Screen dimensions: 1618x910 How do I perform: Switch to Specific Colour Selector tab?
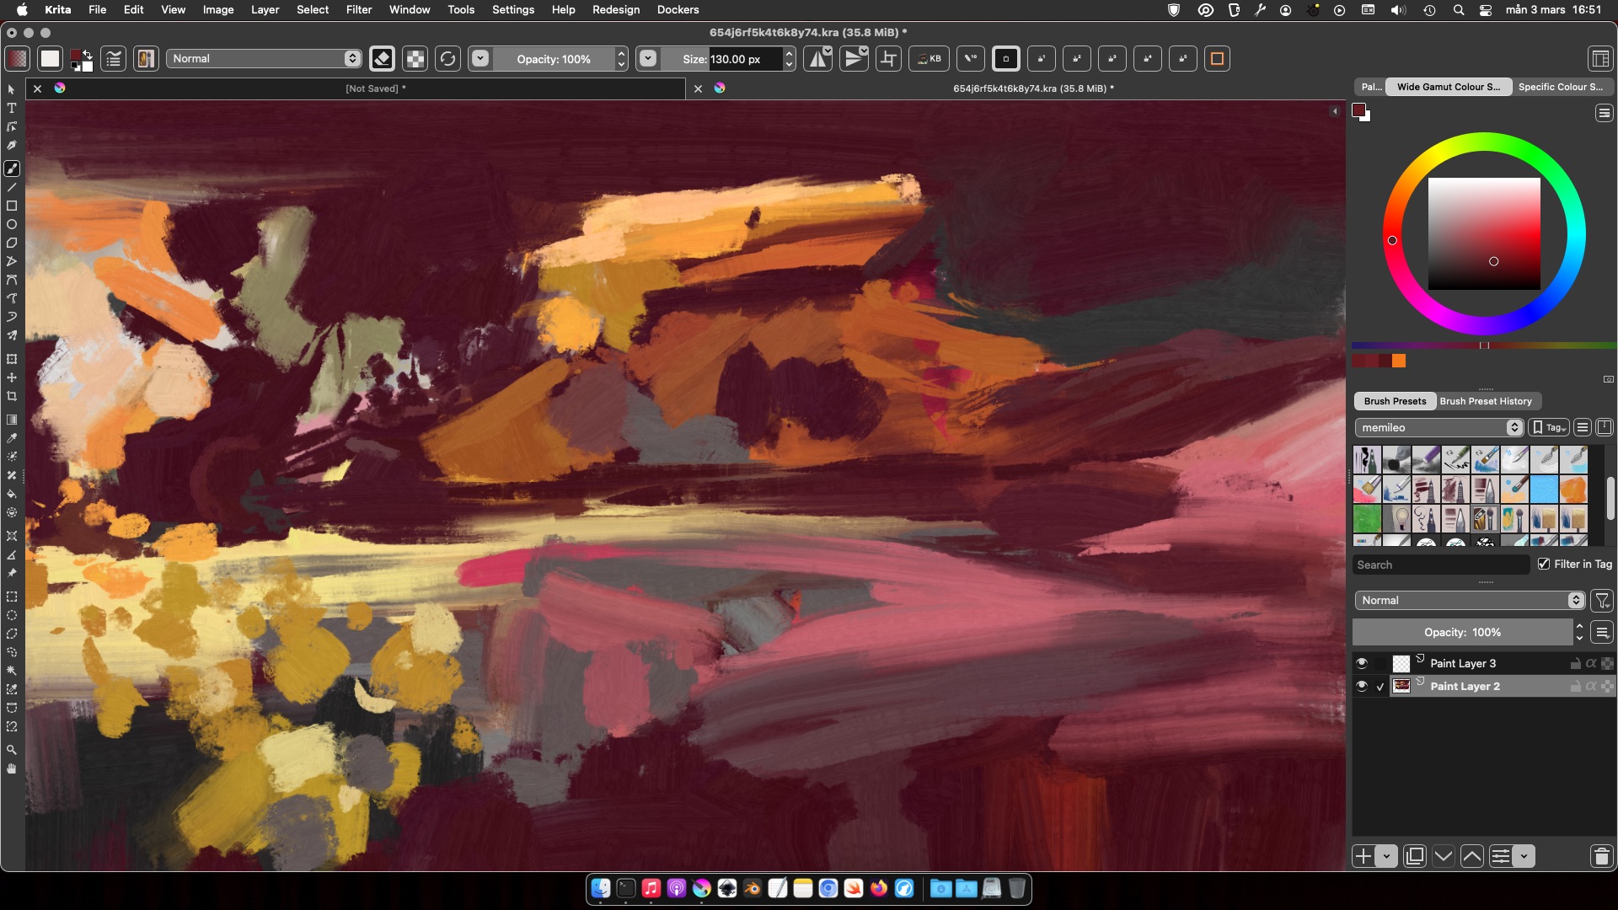tap(1560, 87)
